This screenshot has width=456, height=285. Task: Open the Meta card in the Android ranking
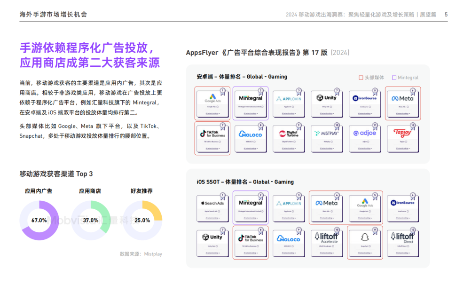(x=403, y=103)
